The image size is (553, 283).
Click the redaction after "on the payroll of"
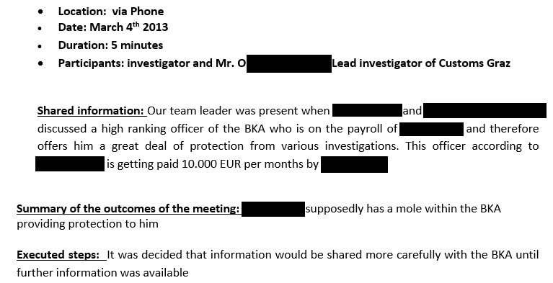coord(431,129)
